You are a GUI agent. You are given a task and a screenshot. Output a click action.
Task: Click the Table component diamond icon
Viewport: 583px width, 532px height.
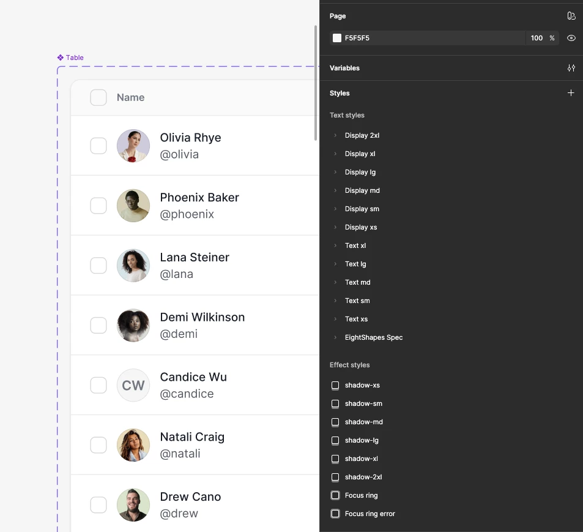click(60, 58)
